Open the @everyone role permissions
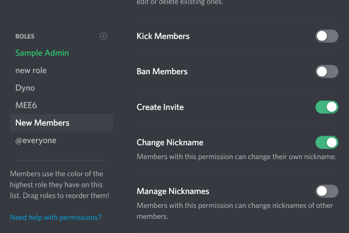 point(36,140)
